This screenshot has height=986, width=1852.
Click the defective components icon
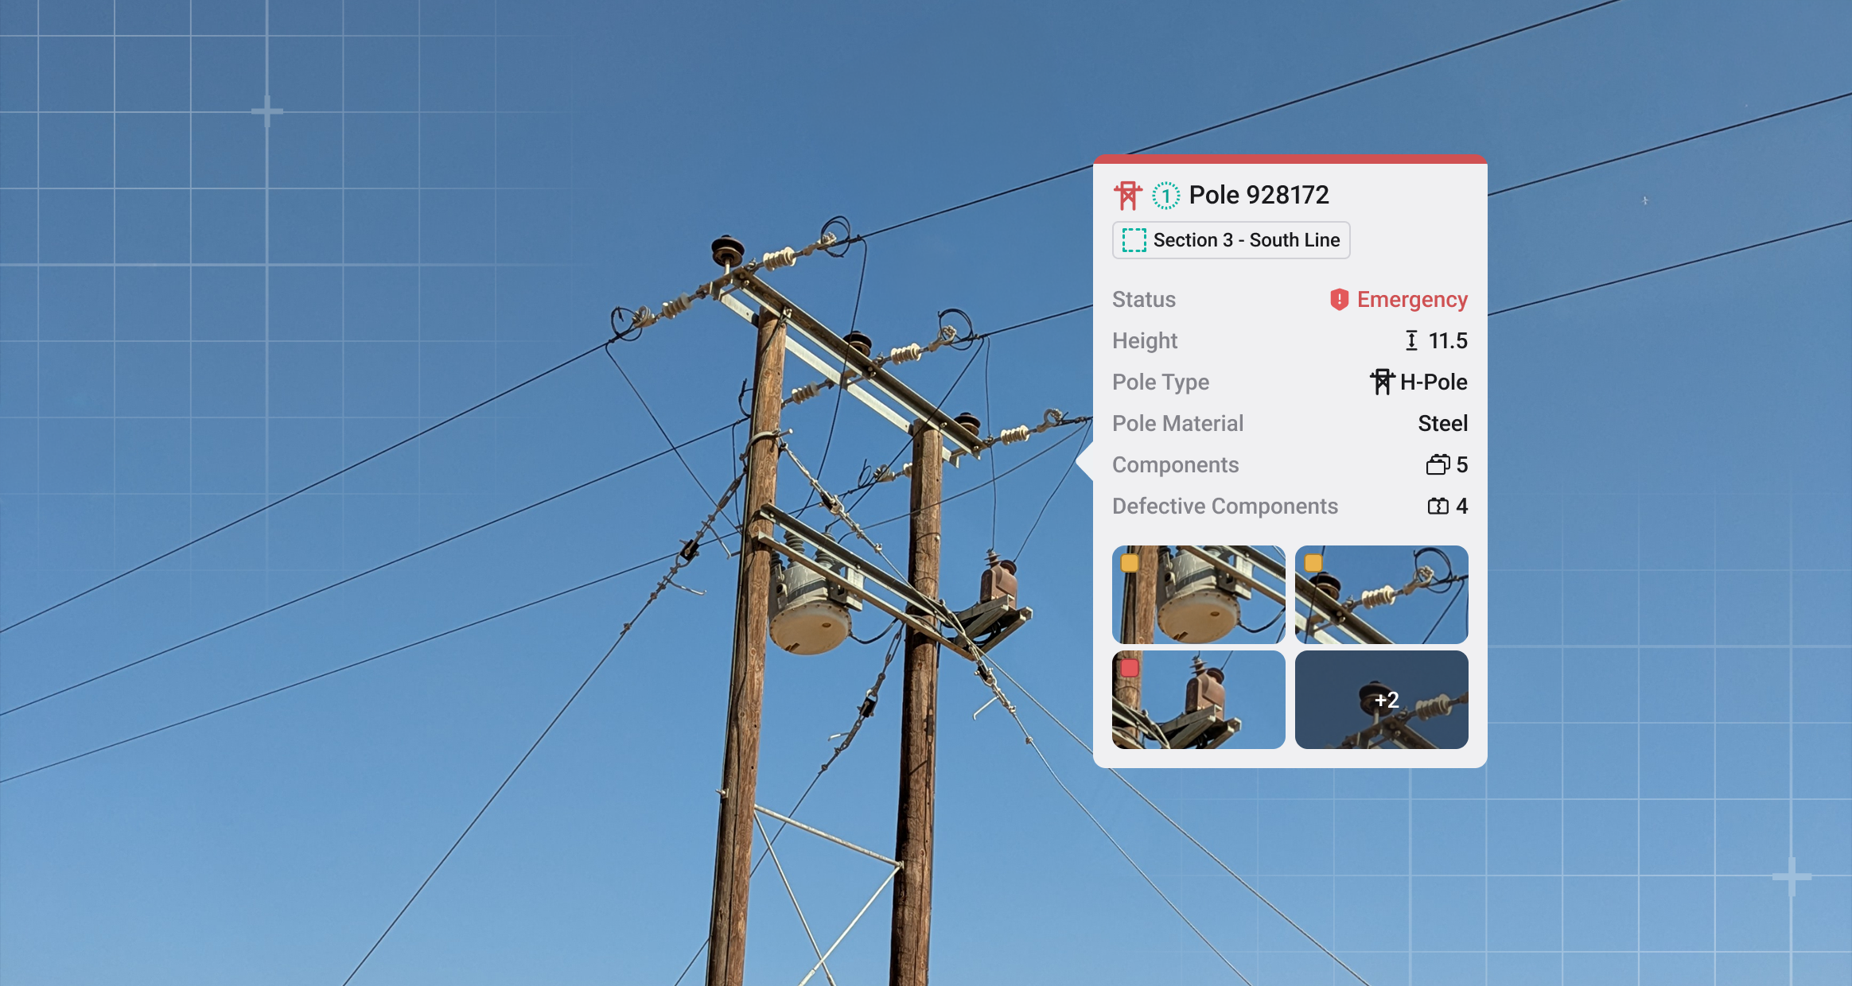(x=1438, y=506)
